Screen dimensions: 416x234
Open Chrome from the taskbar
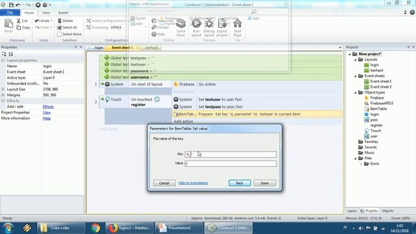[x=96, y=228]
